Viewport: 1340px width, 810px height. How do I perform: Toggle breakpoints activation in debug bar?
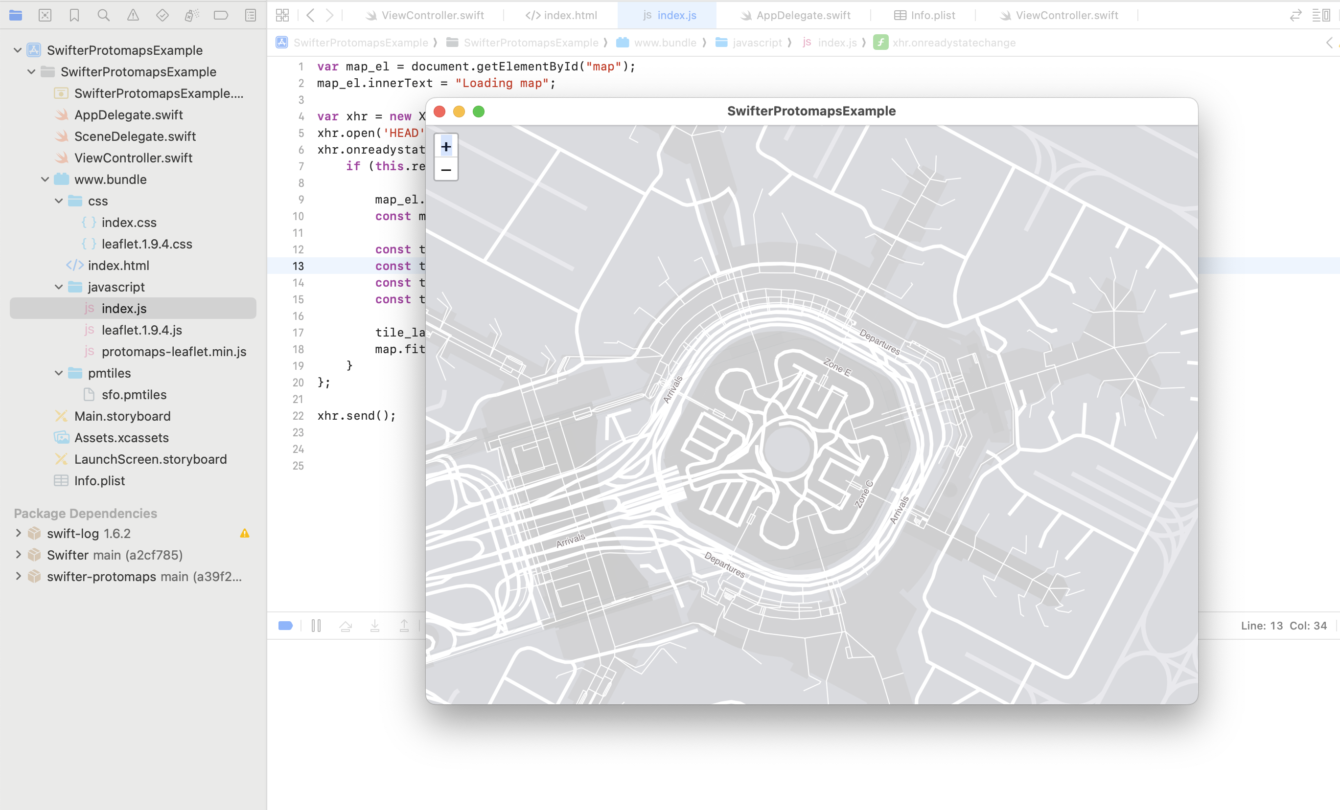click(x=285, y=626)
